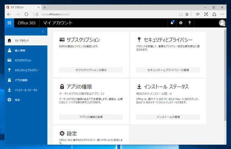Open the browser Hub icon
231x149 pixels.
[198, 14]
